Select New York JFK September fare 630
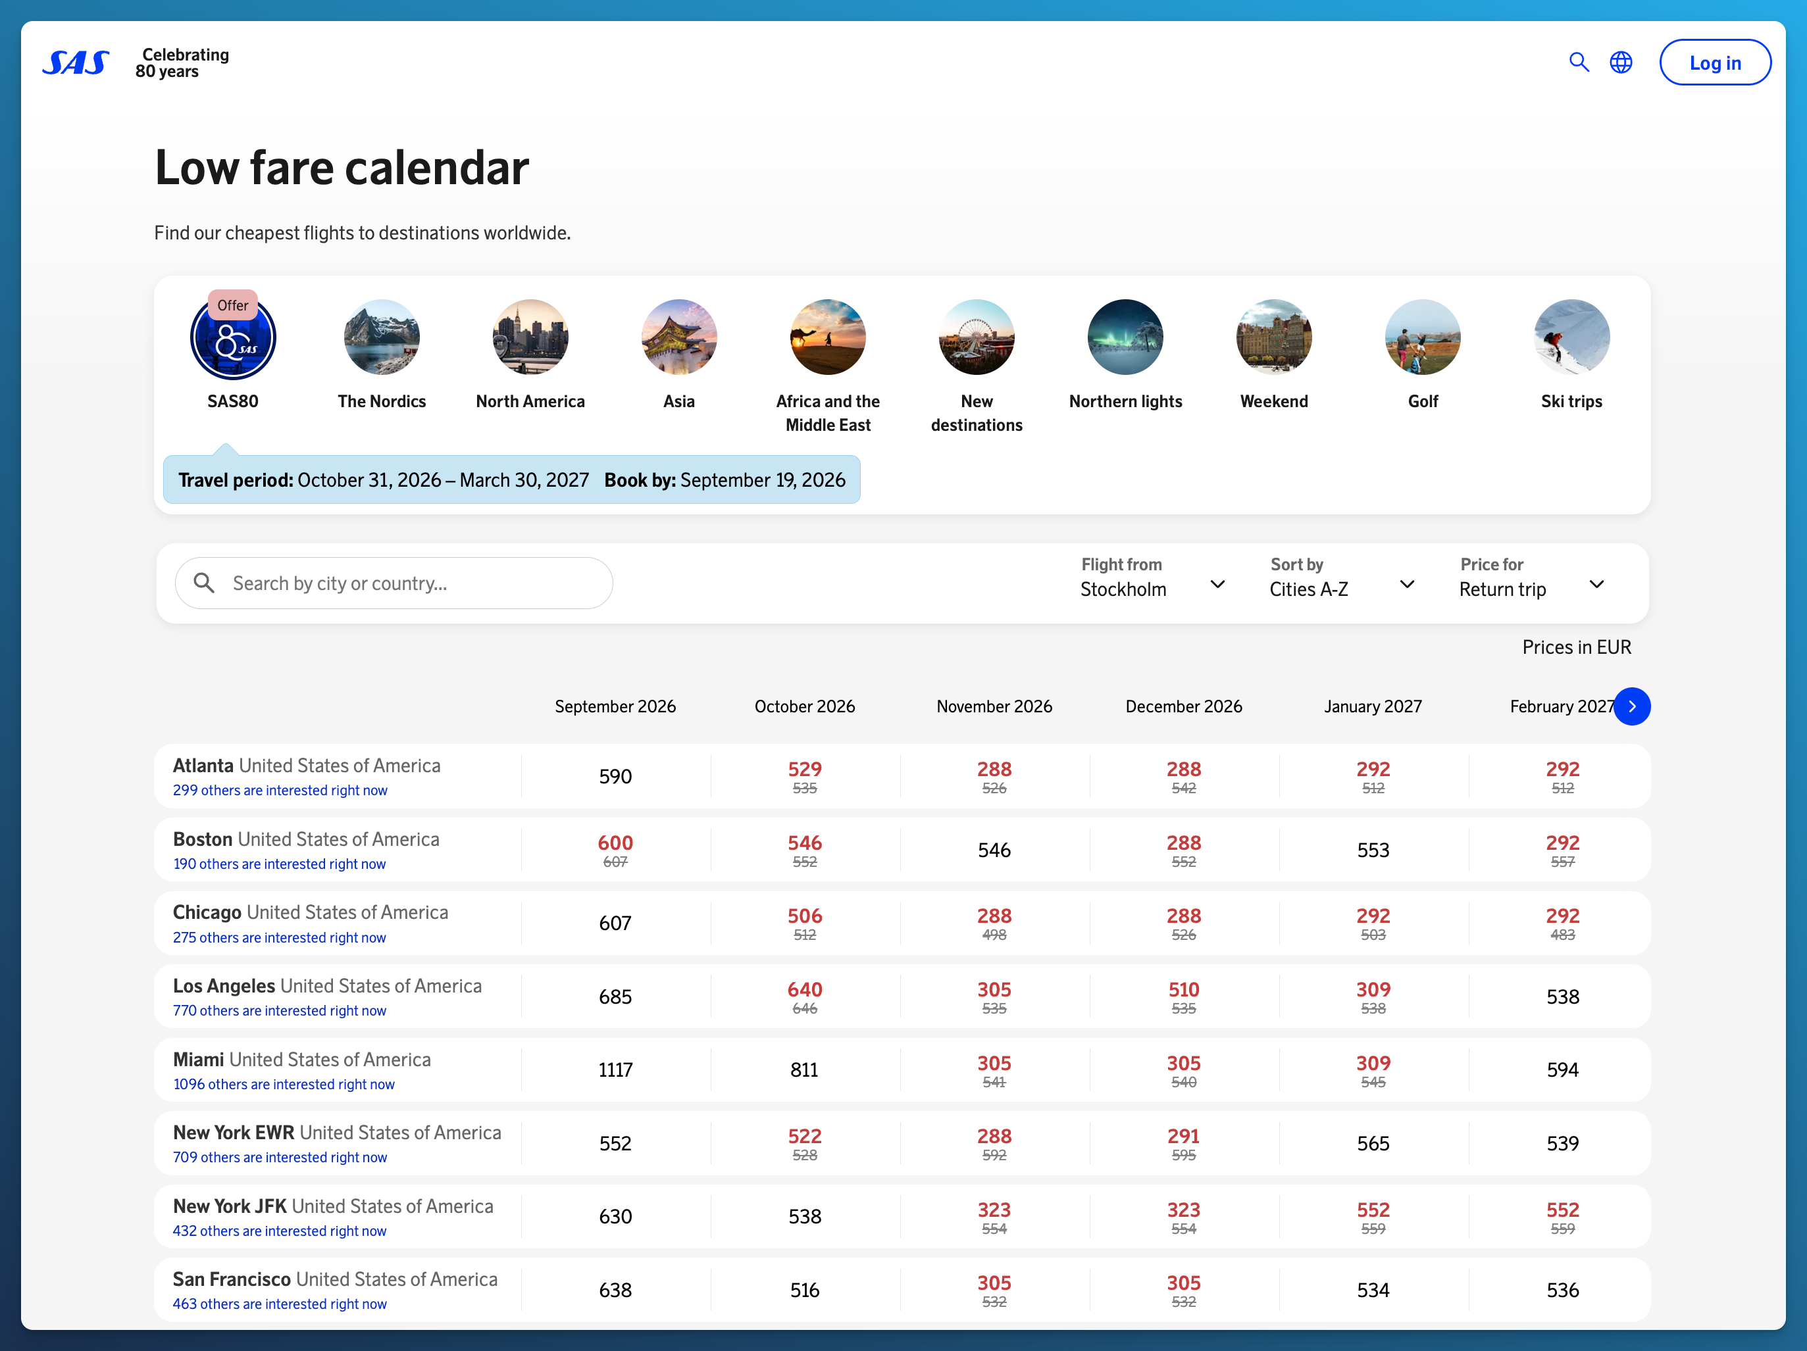The width and height of the screenshot is (1807, 1351). click(615, 1216)
